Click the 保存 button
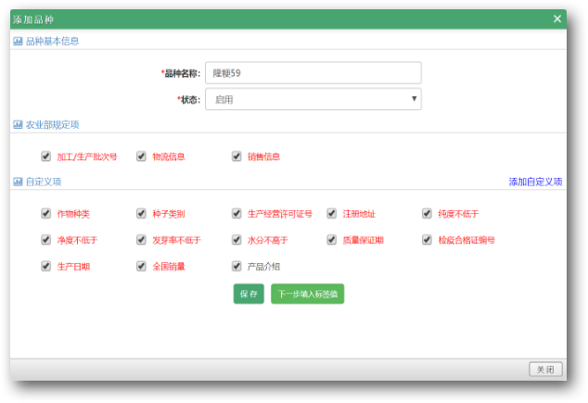This screenshot has height=403, width=588. click(249, 294)
